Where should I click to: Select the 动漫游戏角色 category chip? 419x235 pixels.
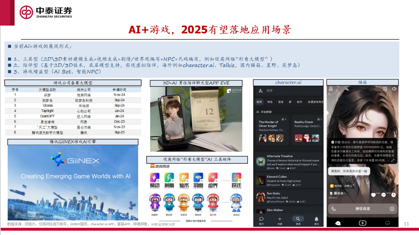coord(315,102)
